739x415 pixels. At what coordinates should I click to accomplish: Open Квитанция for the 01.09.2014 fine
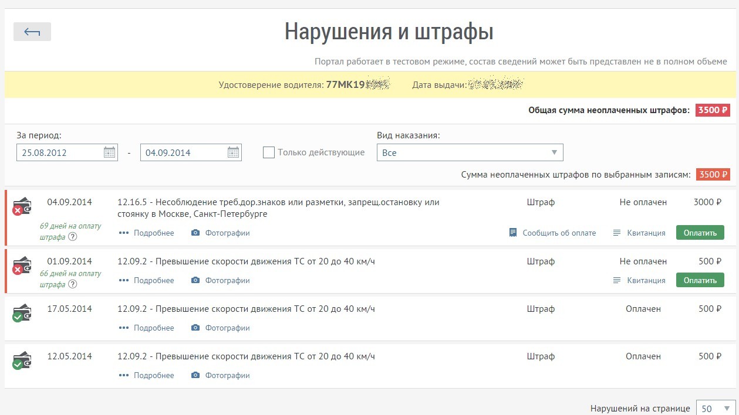[639, 280]
